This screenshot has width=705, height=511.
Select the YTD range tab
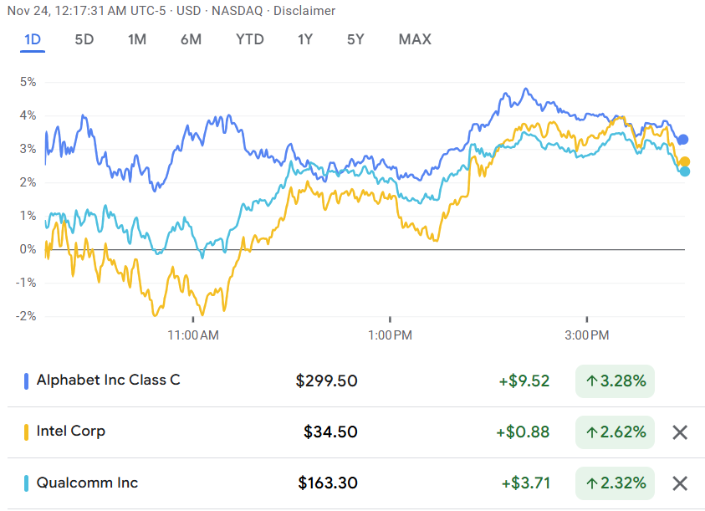[x=249, y=39]
